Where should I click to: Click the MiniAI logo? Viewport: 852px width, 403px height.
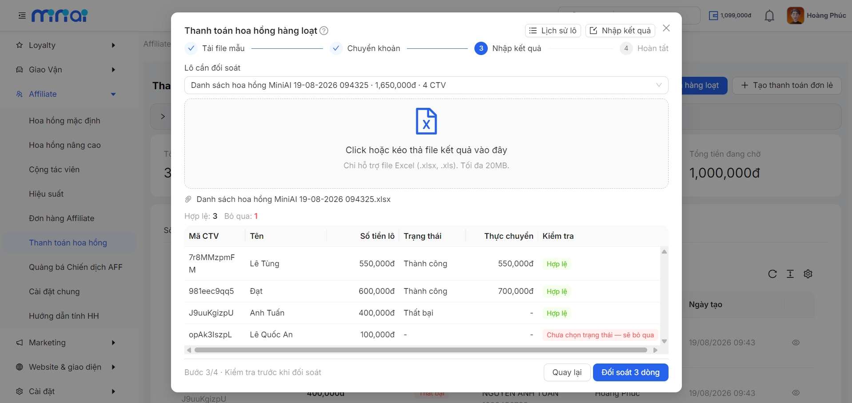(x=60, y=16)
